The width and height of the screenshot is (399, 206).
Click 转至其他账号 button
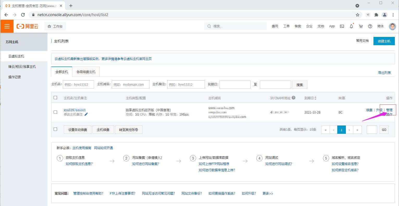pyautogui.click(x=129, y=130)
